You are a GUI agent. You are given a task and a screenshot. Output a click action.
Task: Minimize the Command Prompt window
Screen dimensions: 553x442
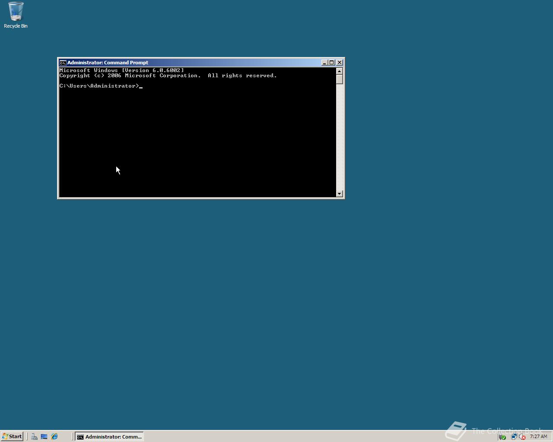click(324, 63)
